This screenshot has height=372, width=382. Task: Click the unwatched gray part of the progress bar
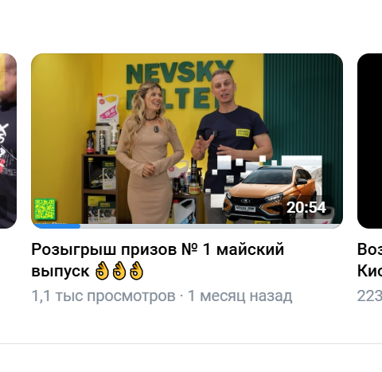(x=210, y=226)
